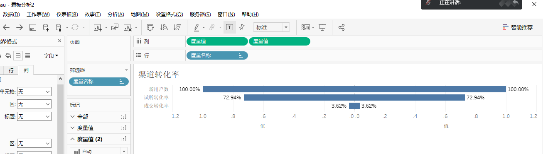This screenshot has width=543, height=154.
Task: Click the first 度量值 pill on columns
Action: [x=217, y=41]
